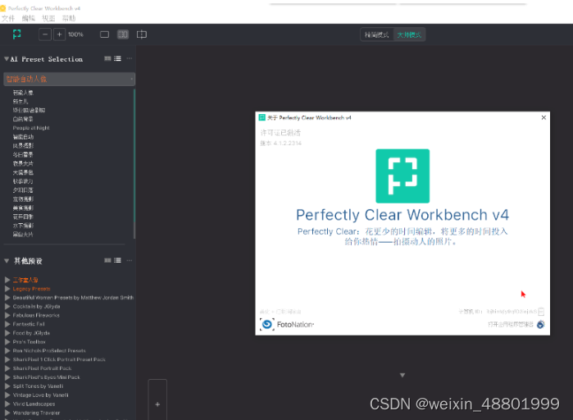Show 其他预设 panel as grid thumbnails

(x=108, y=260)
